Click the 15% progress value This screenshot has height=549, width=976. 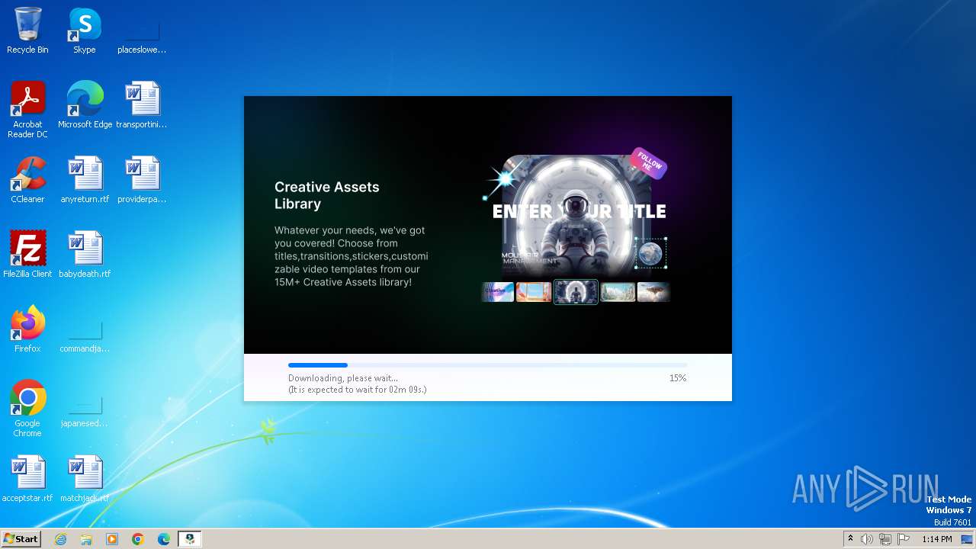(678, 378)
